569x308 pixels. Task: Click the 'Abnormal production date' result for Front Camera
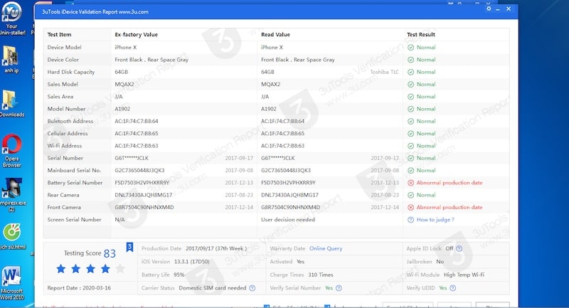click(450, 208)
